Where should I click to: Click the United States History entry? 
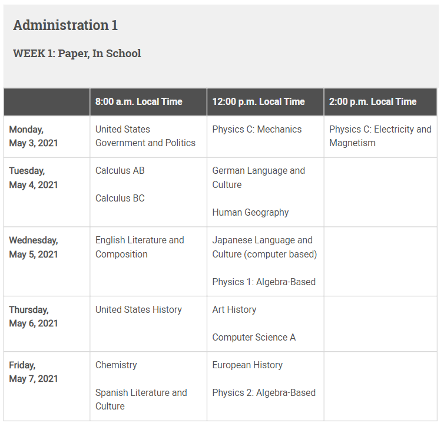tap(138, 310)
